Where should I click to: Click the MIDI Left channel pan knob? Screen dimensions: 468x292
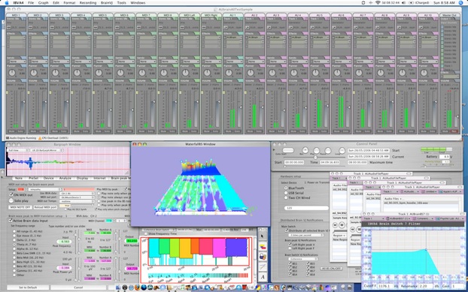coord(185,73)
